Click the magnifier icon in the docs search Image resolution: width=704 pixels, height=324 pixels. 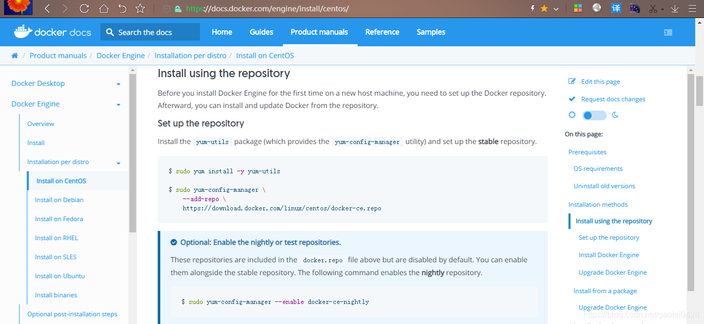pos(110,32)
